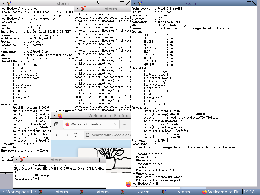Activate Welcome to Fir entry in the iconbar
Image resolution: width=260 pixels, height=195 pixels.
point(222,192)
